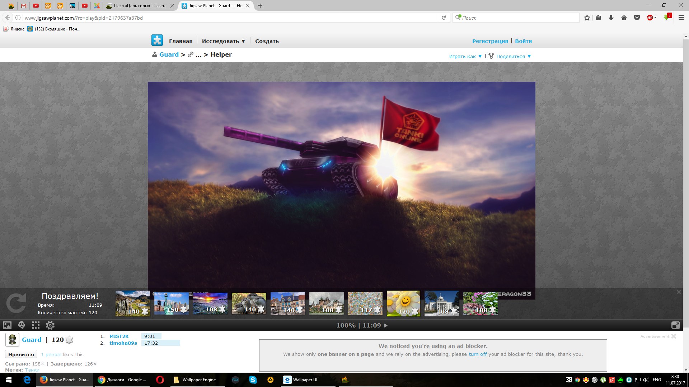Show the puzzle image preview
This screenshot has width=689, height=387.
(x=7, y=325)
